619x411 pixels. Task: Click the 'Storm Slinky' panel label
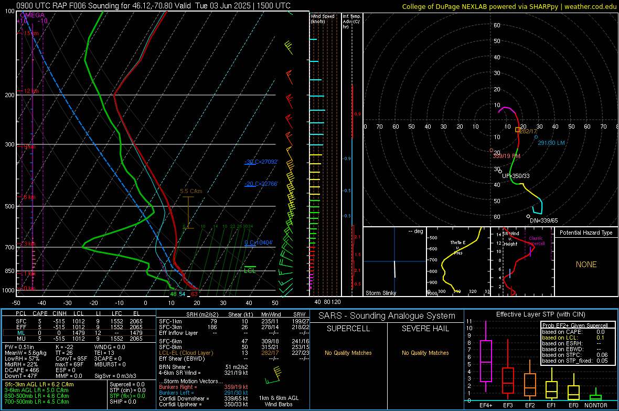coord(380,293)
